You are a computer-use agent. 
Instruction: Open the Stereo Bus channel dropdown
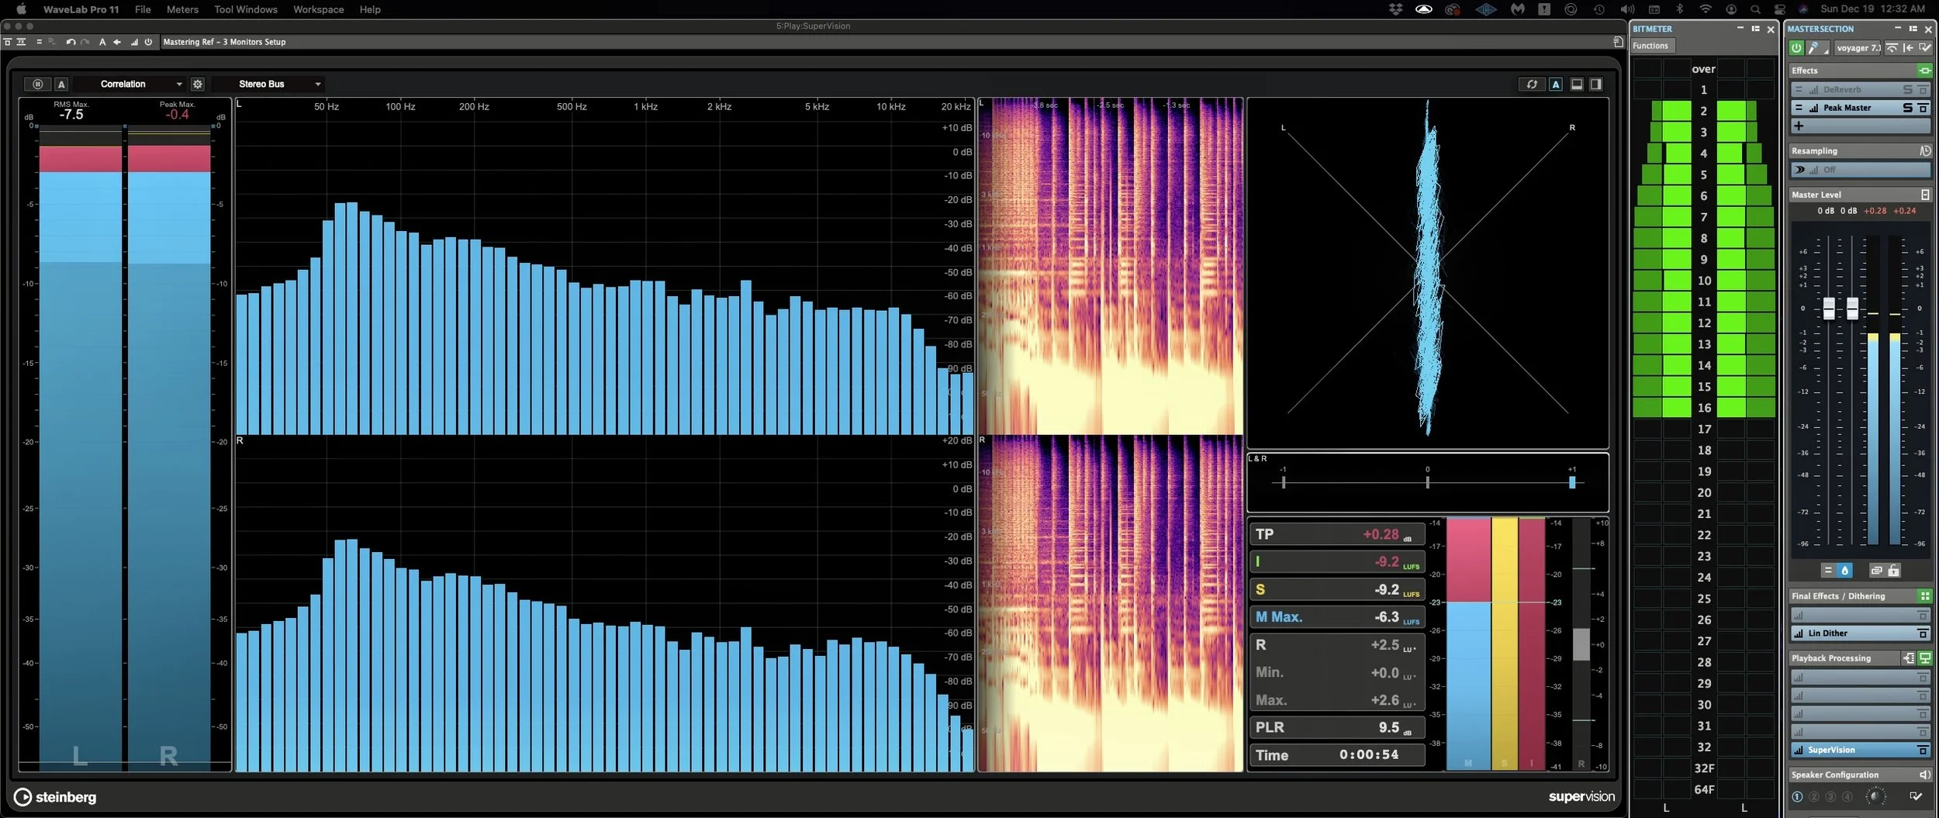tap(268, 84)
